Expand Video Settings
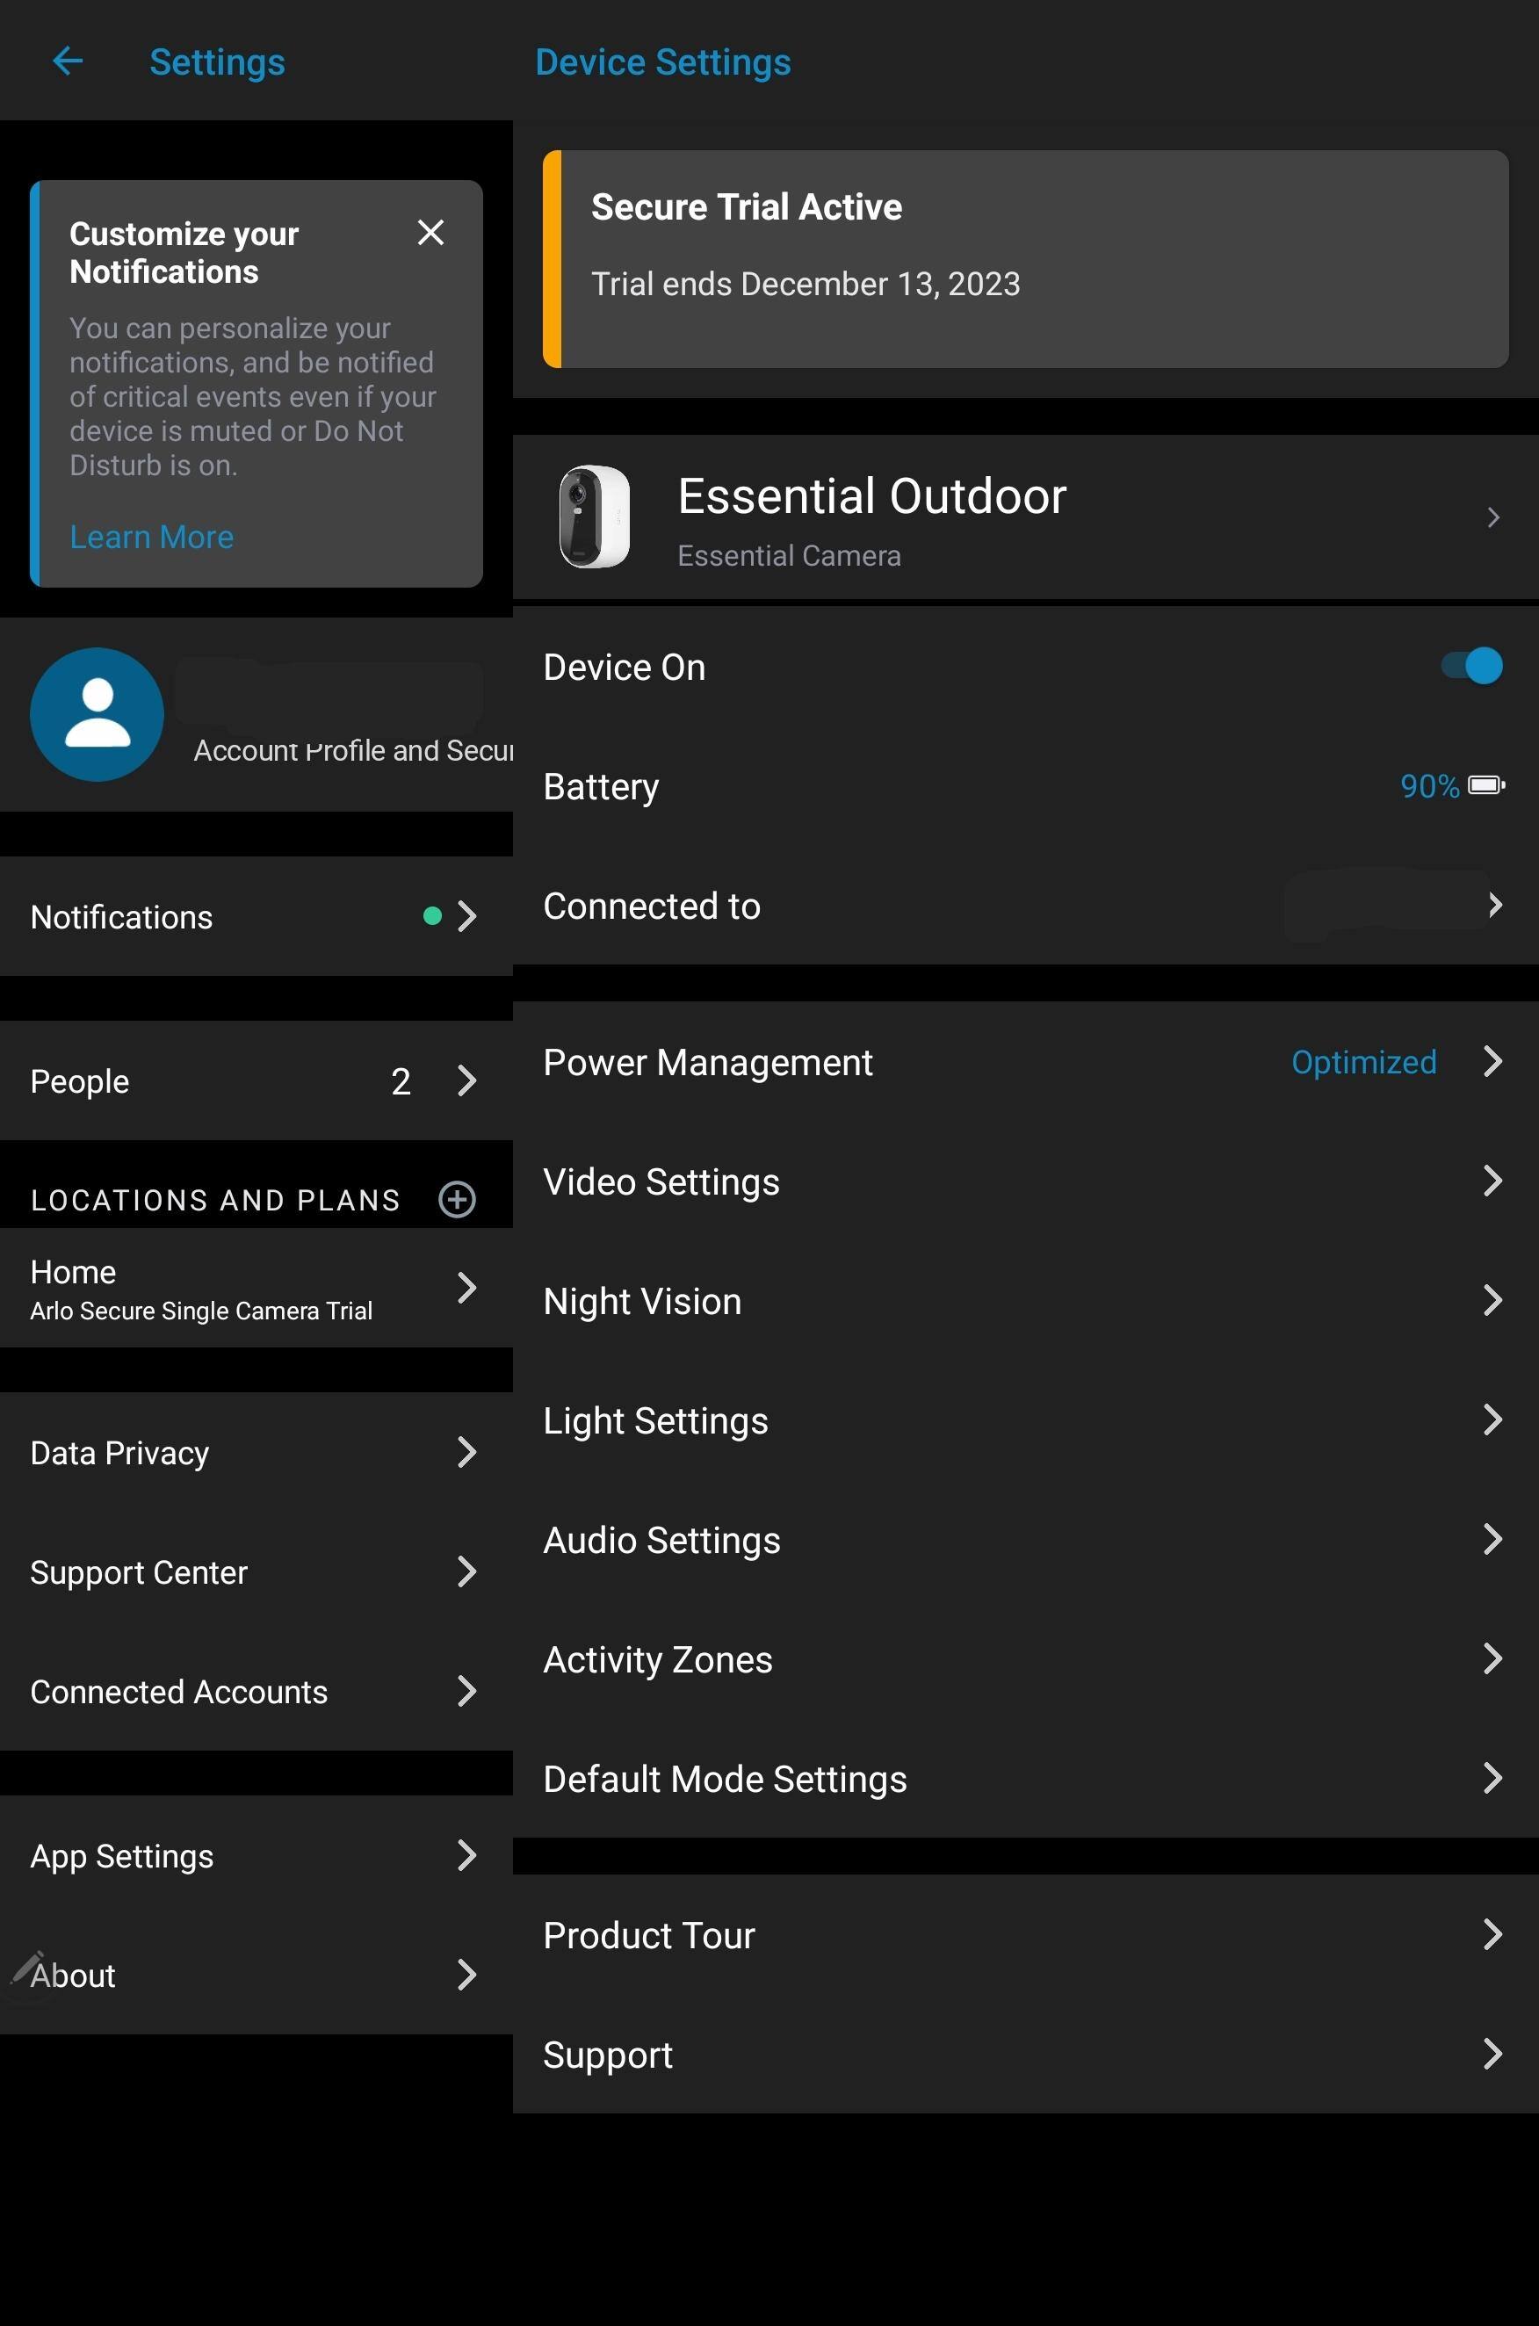 tap(1023, 1181)
